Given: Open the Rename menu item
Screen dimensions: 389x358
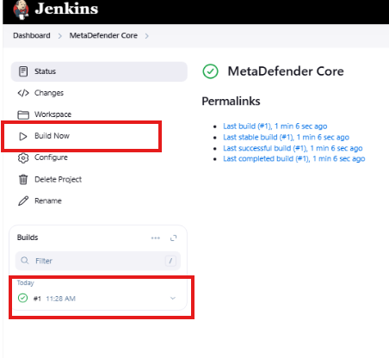Looking at the screenshot, I should [x=48, y=201].
